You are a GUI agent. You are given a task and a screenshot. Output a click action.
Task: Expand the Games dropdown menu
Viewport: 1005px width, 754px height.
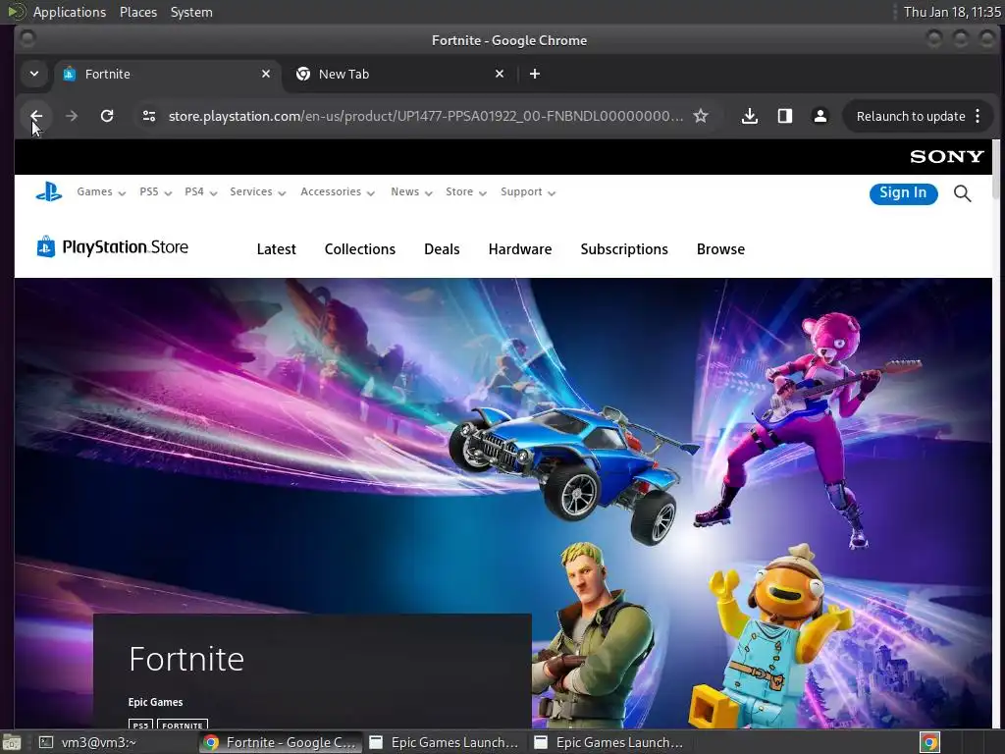pos(101,191)
